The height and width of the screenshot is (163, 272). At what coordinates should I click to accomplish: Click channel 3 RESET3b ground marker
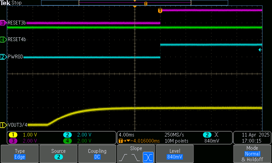[3, 23]
